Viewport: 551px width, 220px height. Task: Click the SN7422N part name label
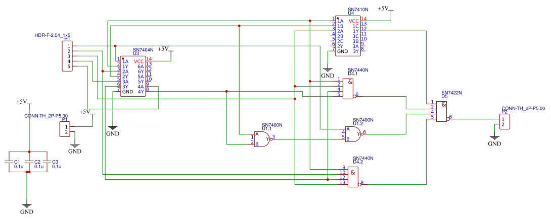(x=451, y=93)
